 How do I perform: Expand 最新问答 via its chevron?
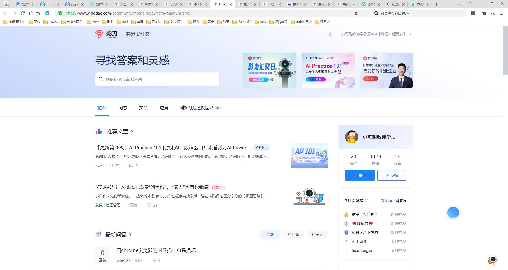[130, 235]
